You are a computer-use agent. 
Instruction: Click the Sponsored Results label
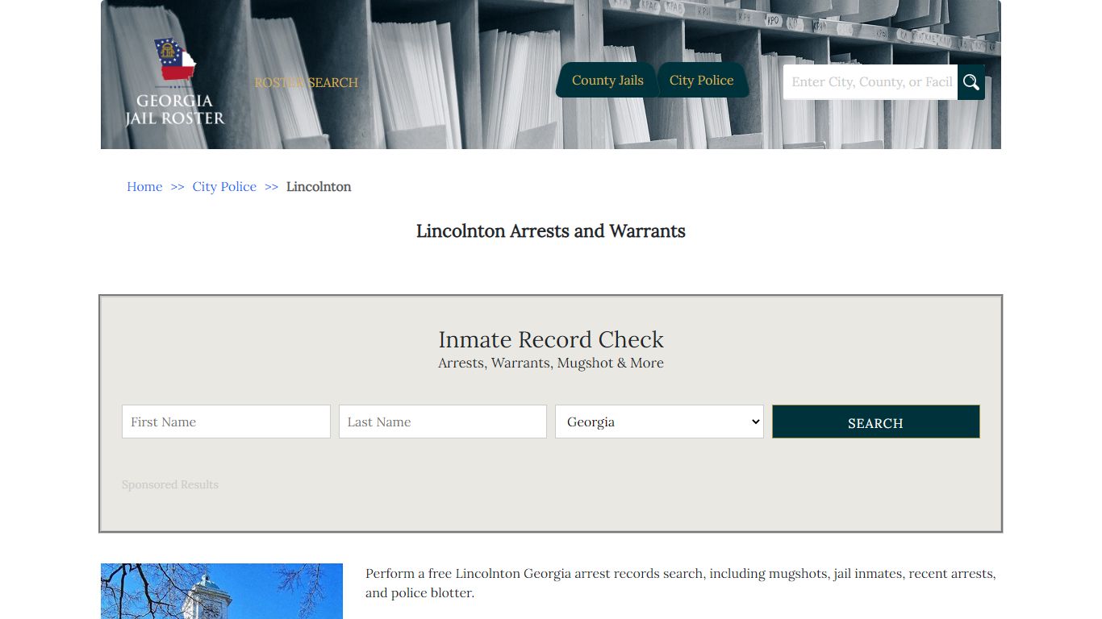click(170, 484)
